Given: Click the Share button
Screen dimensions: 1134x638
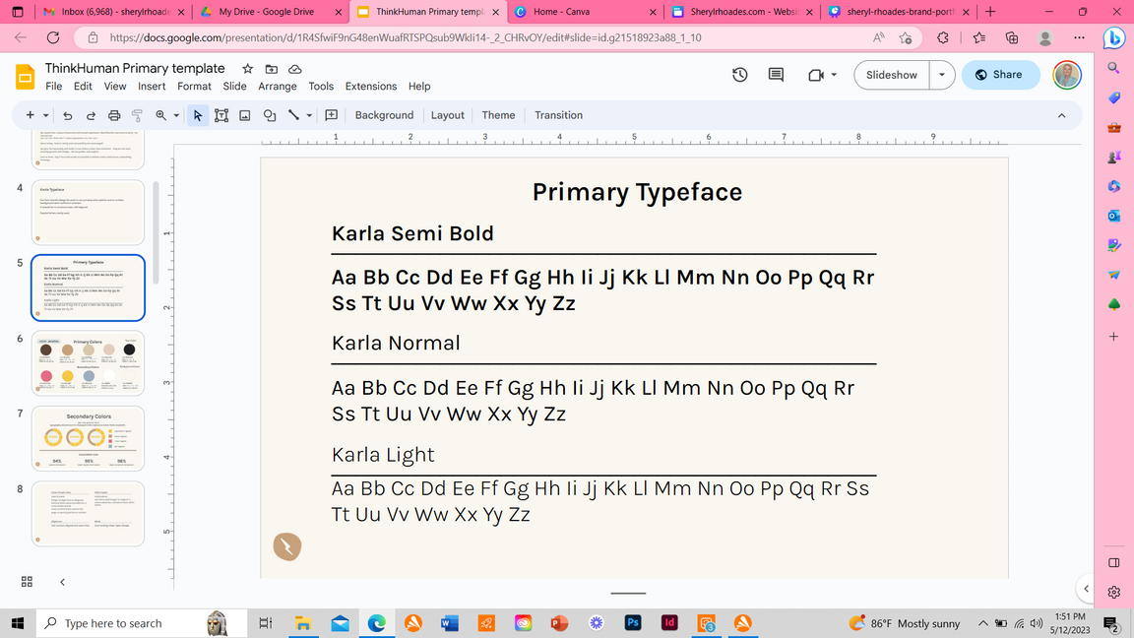Looking at the screenshot, I should [x=999, y=75].
